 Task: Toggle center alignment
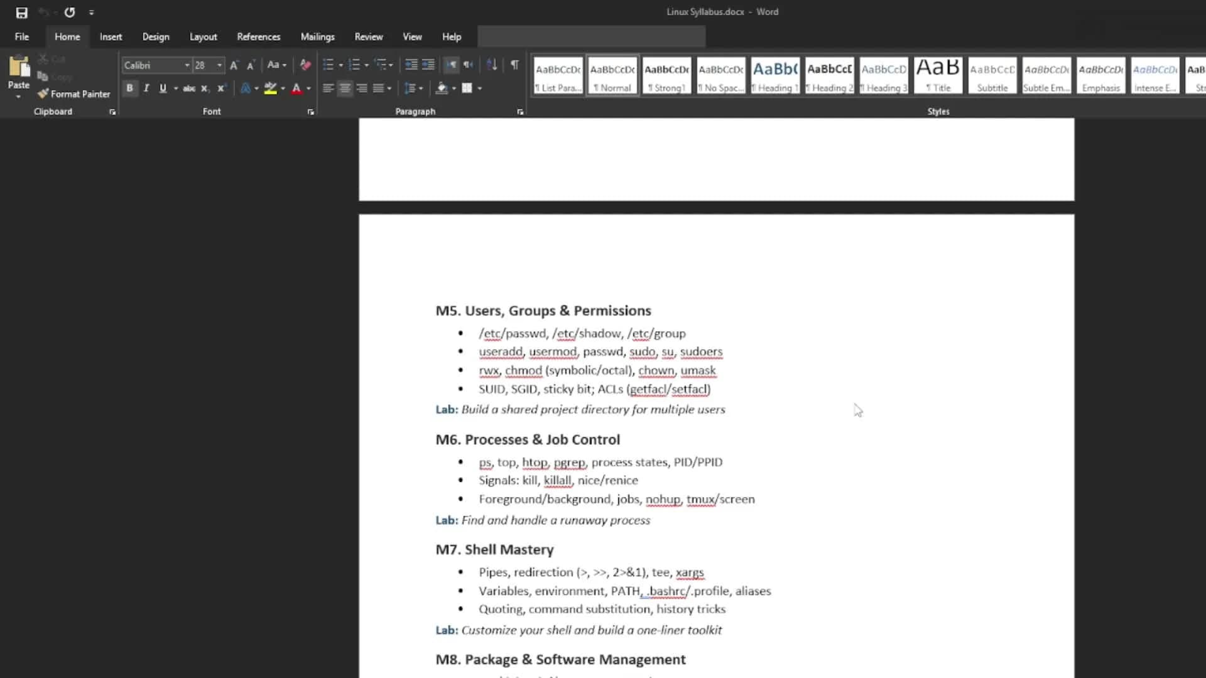(345, 89)
